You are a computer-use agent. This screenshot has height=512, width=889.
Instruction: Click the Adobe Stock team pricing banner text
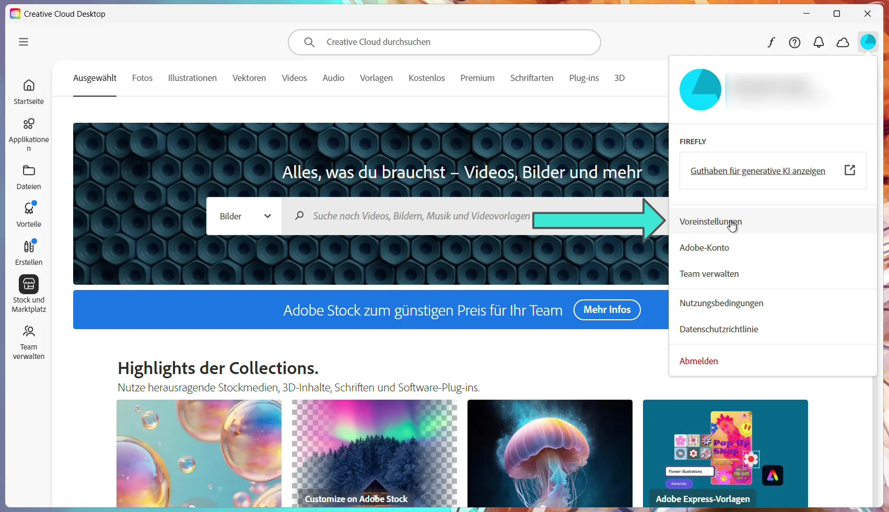423,310
